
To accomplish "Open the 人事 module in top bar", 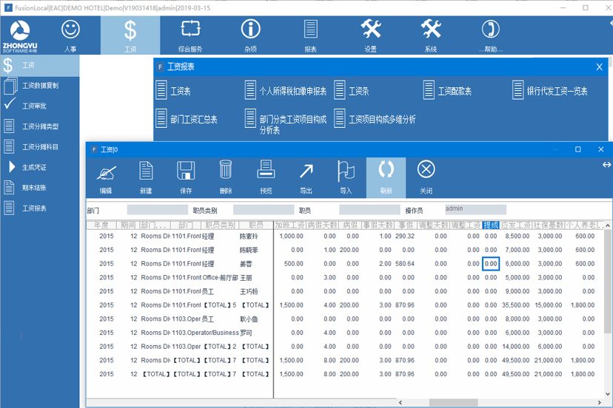I will pos(70,35).
